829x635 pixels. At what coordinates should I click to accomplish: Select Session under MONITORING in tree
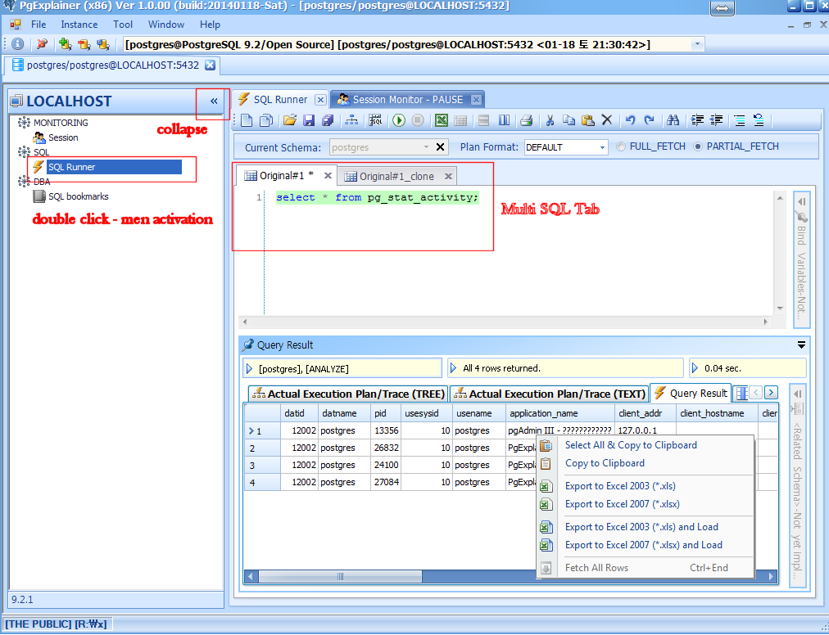63,137
